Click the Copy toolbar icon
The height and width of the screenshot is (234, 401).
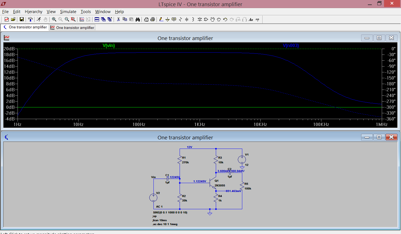pyautogui.click(x=125, y=19)
